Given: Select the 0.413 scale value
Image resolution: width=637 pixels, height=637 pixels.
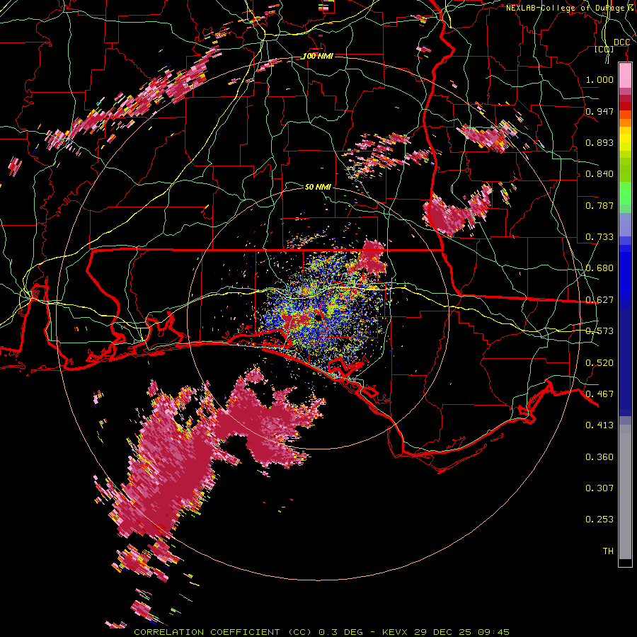Looking at the screenshot, I should tap(599, 425).
